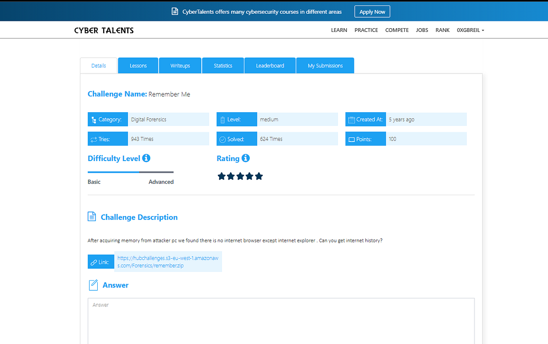The height and width of the screenshot is (344, 548).
Task: Click the Category hierarchy icon
Action: point(94,120)
